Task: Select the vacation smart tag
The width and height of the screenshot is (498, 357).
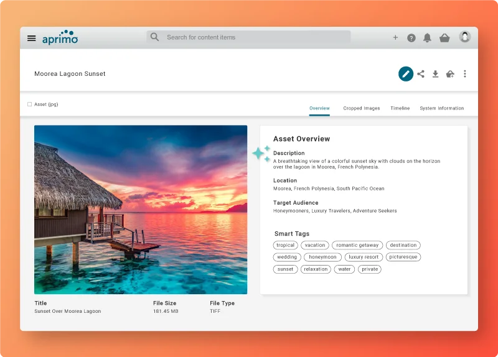Action: tap(315, 245)
